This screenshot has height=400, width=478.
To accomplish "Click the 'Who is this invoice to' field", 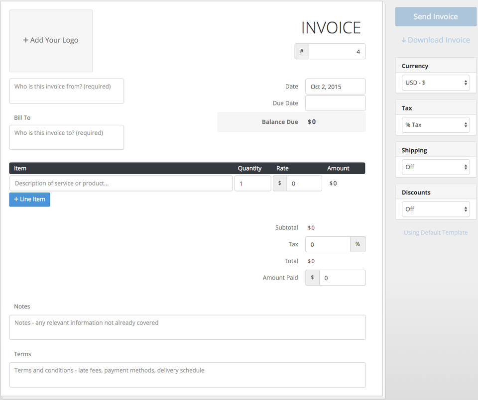I will [x=66, y=137].
